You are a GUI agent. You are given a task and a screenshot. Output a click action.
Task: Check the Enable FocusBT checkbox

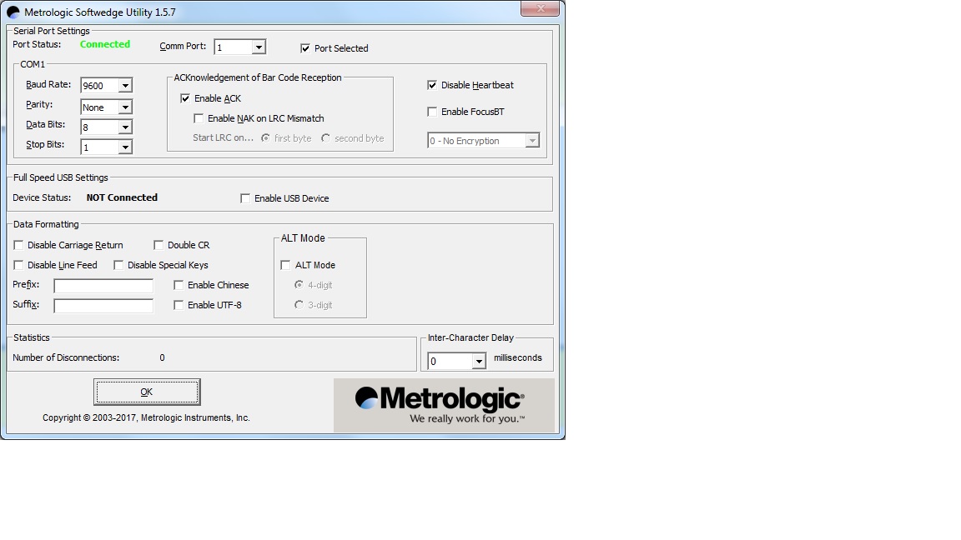pos(432,112)
